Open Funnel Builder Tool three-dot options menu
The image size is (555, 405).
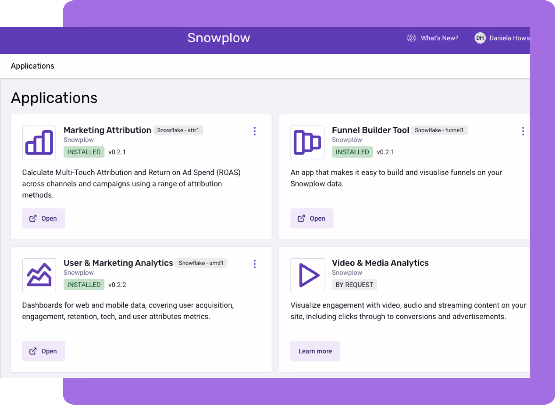523,131
